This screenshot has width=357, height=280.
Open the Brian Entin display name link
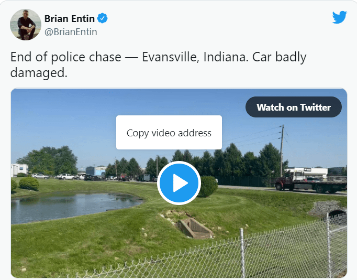[x=70, y=19]
